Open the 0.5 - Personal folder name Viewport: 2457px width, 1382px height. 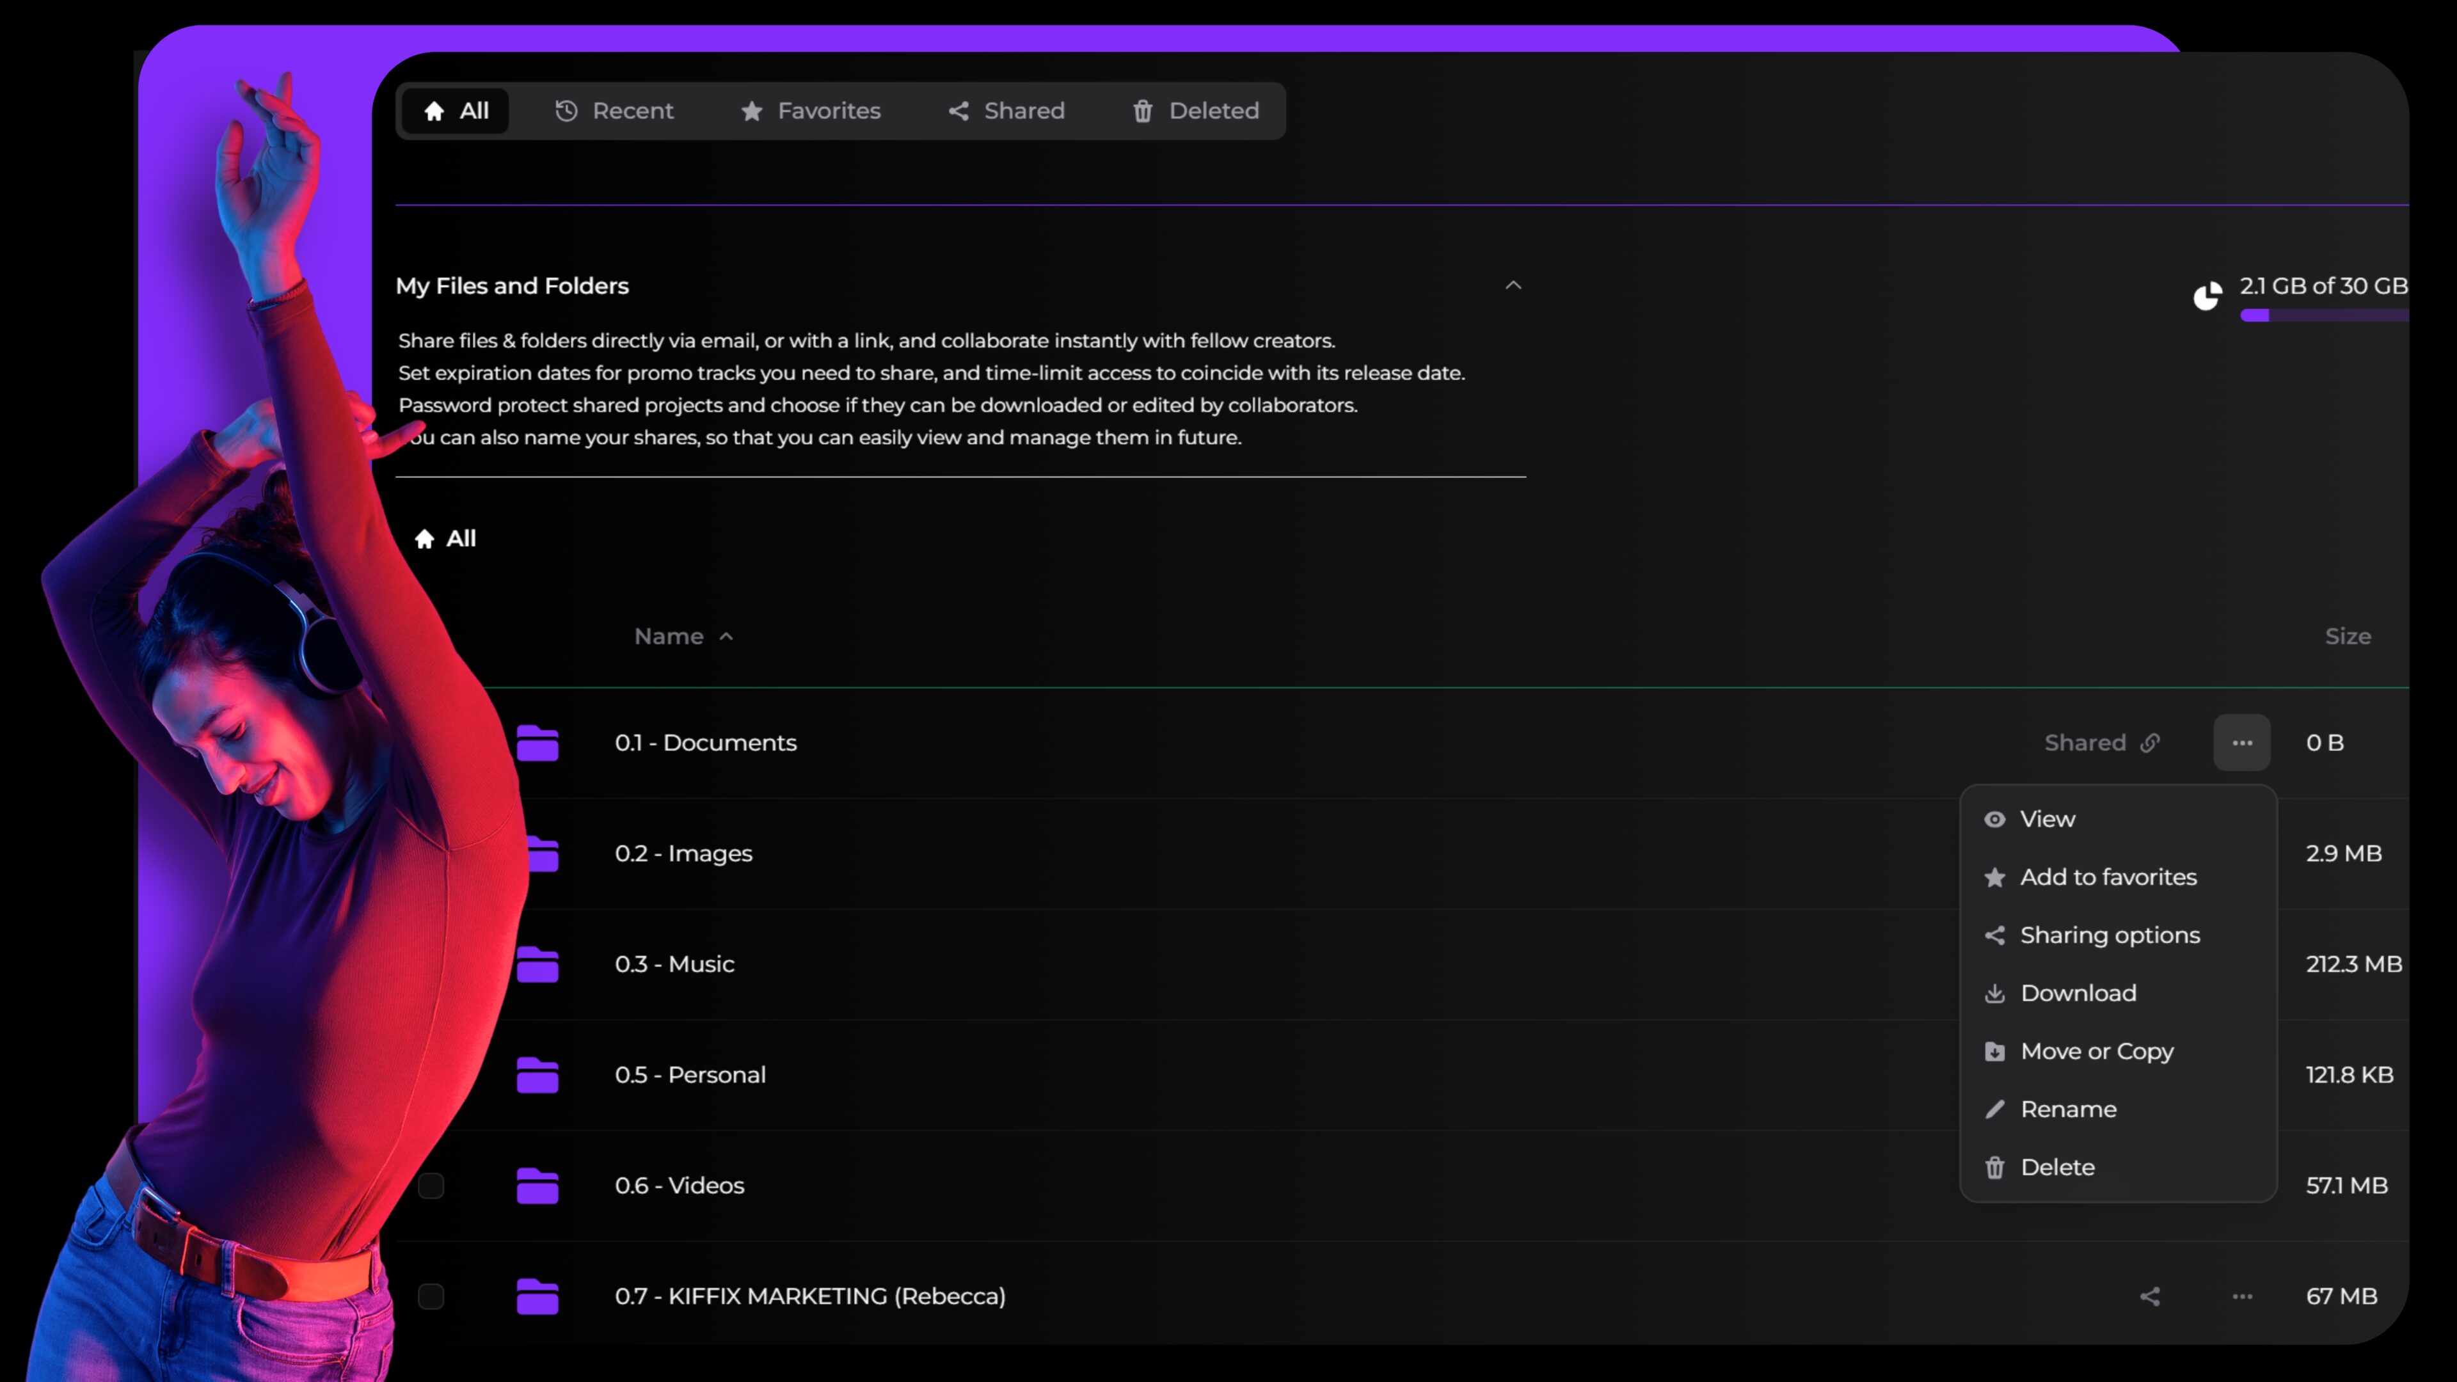(690, 1075)
